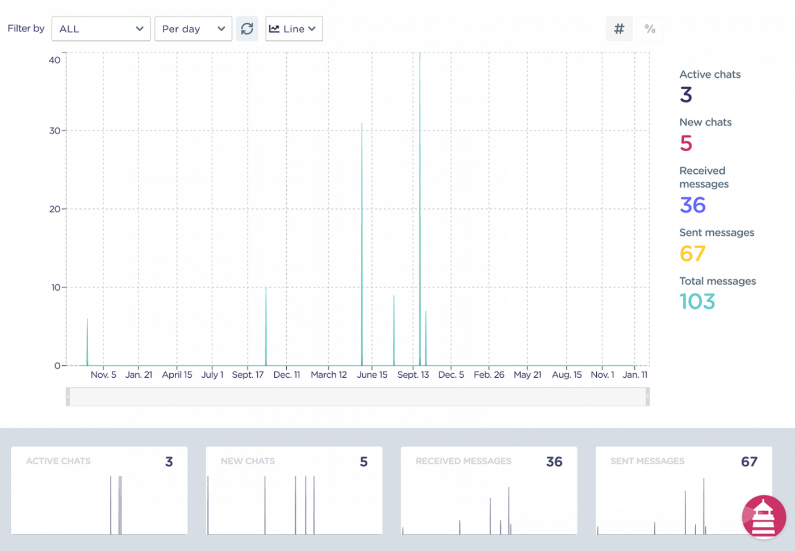The height and width of the screenshot is (551, 795).
Task: Open the RECEIVED MESSAGES mini chart card
Action: tap(489, 491)
